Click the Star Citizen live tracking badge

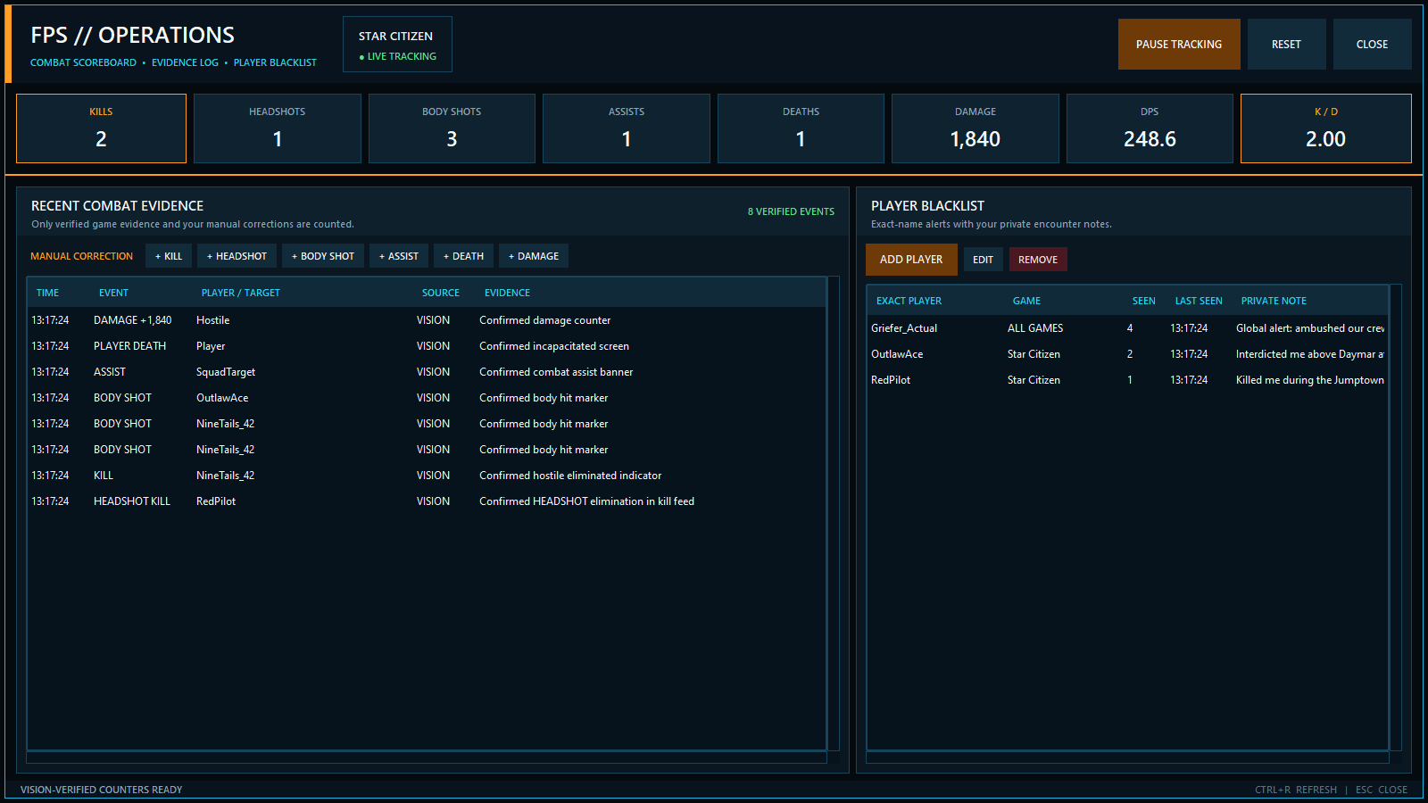click(x=397, y=44)
